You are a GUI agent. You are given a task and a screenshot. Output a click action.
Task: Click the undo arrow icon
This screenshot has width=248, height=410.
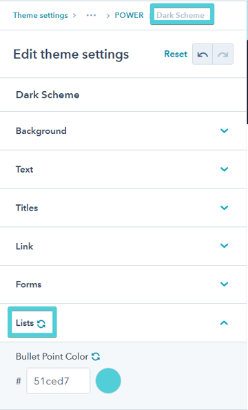(x=203, y=55)
